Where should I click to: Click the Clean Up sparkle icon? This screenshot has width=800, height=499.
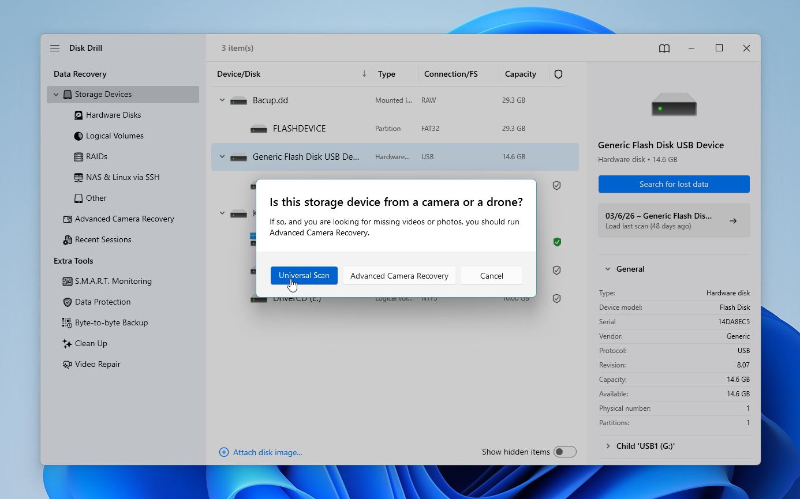[x=68, y=344]
